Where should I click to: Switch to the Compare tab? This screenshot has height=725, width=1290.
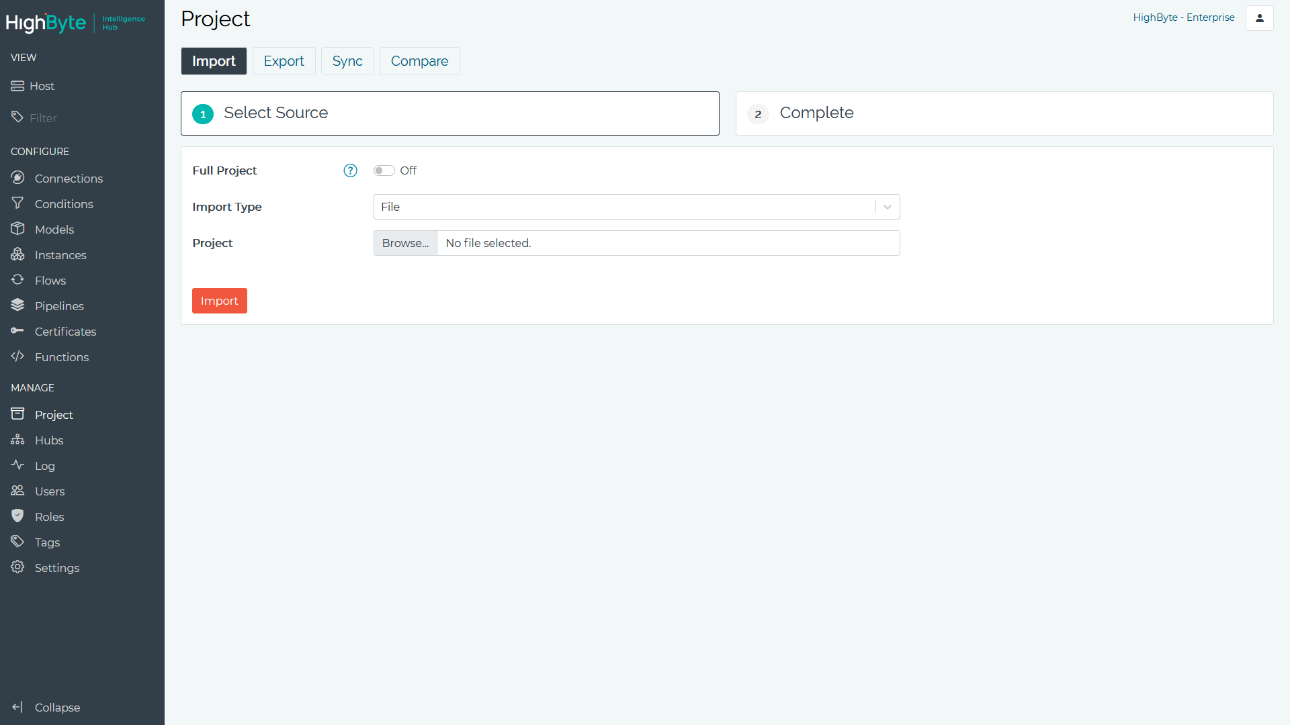(419, 61)
